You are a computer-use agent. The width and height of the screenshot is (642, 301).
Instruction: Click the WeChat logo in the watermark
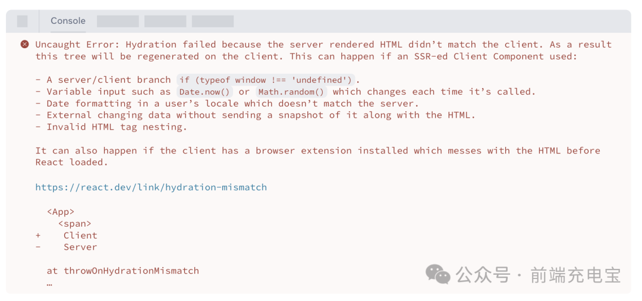(438, 274)
